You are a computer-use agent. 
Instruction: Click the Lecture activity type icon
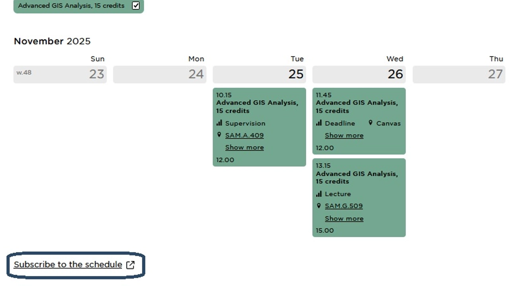319,194
